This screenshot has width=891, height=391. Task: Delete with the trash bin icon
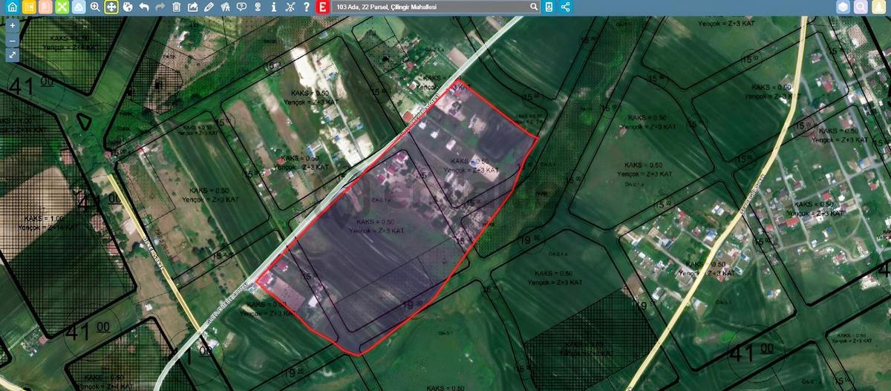176,7
